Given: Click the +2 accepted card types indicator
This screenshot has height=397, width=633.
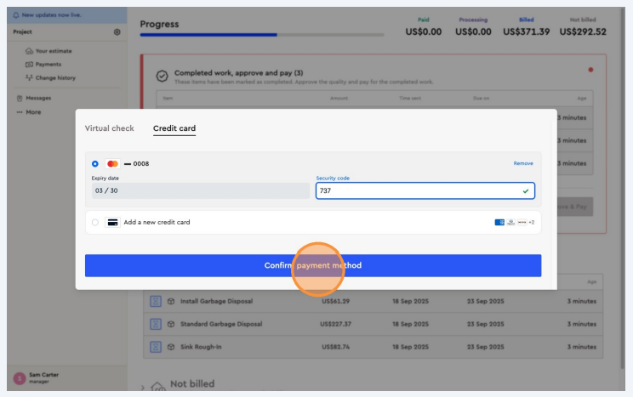Looking at the screenshot, I should pos(532,222).
